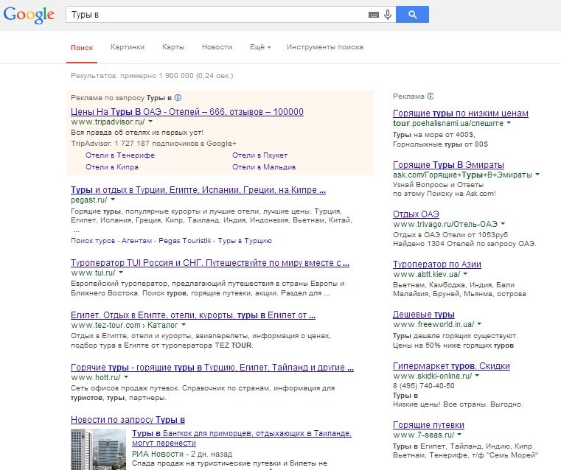Expand arrow next to www.skidki-online.ru/
Viewport: 561px width, 470px height.
point(477,375)
